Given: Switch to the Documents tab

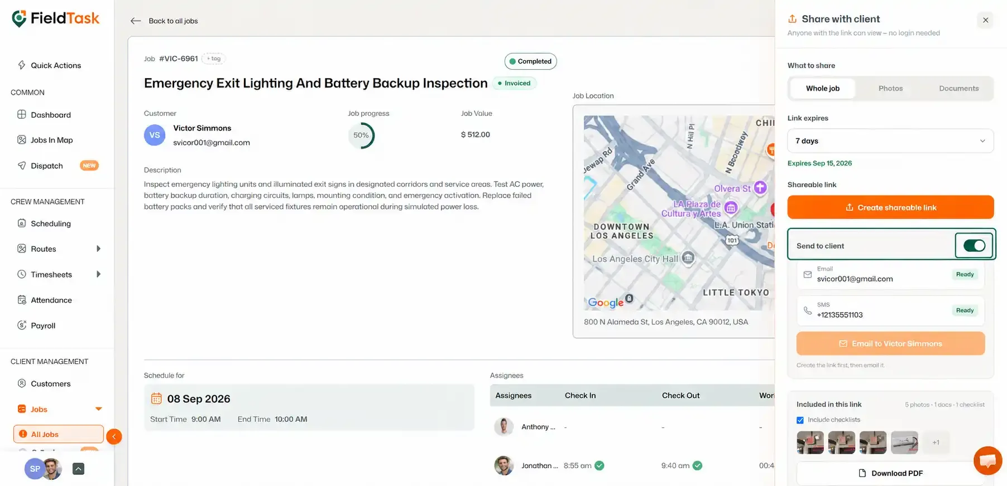Looking at the screenshot, I should pyautogui.click(x=958, y=88).
